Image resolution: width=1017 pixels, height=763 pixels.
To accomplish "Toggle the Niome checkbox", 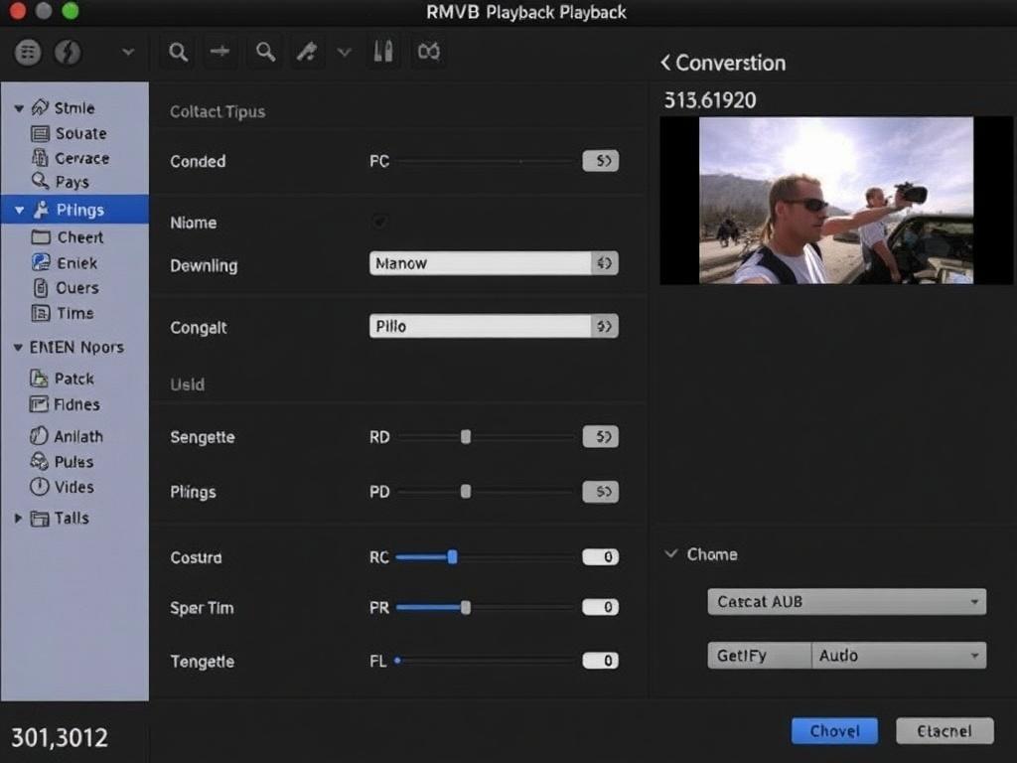I will tap(379, 222).
